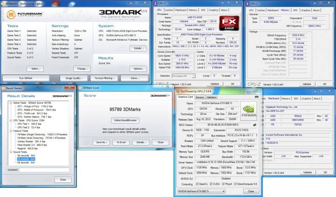The height and width of the screenshot is (197, 336).
Task: Click the DRAM Frequency value field
Action: (x=298, y=35)
